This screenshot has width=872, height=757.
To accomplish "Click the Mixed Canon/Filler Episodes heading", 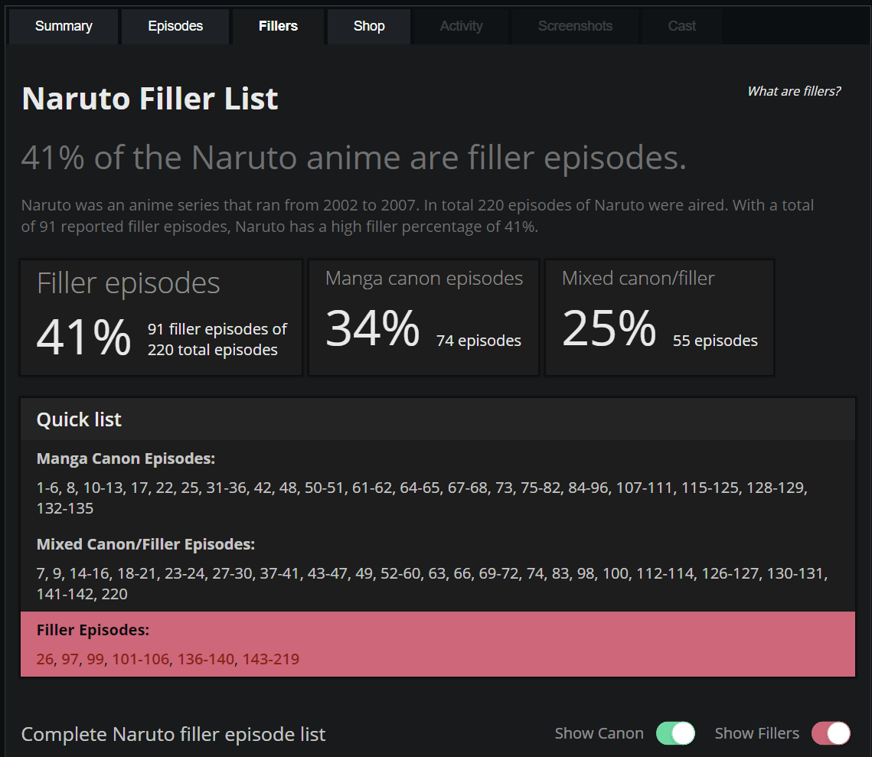I will (145, 544).
